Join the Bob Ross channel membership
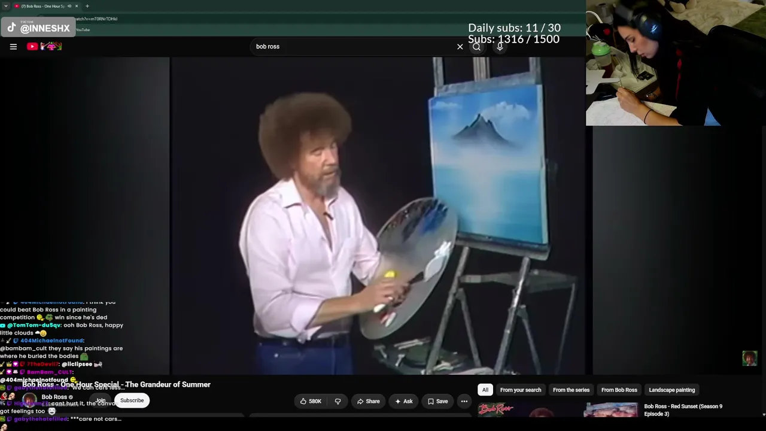766x431 pixels. point(101,400)
